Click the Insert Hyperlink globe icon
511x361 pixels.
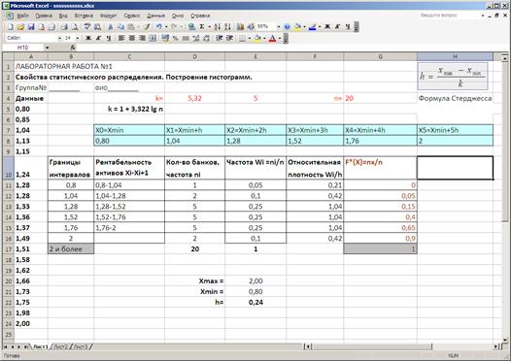click(192, 27)
